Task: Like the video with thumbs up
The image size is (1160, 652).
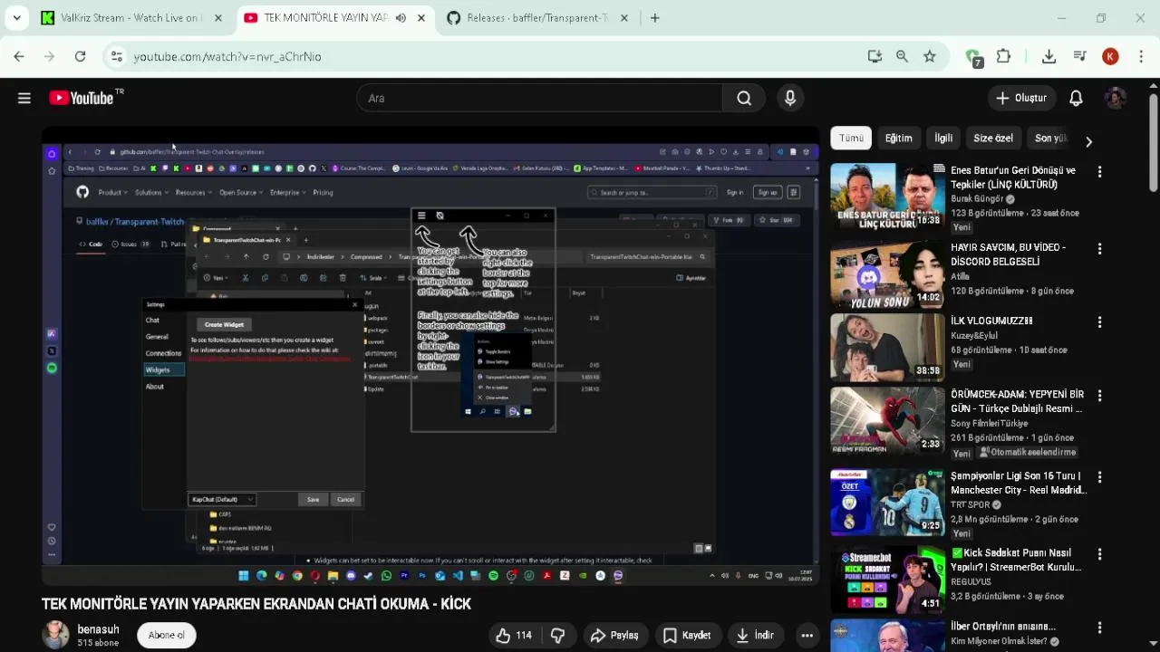Action: [513, 636]
